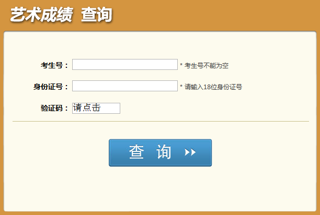Select the hint 请输入18位身份证号
This screenshot has width=320, height=215.
(213, 87)
